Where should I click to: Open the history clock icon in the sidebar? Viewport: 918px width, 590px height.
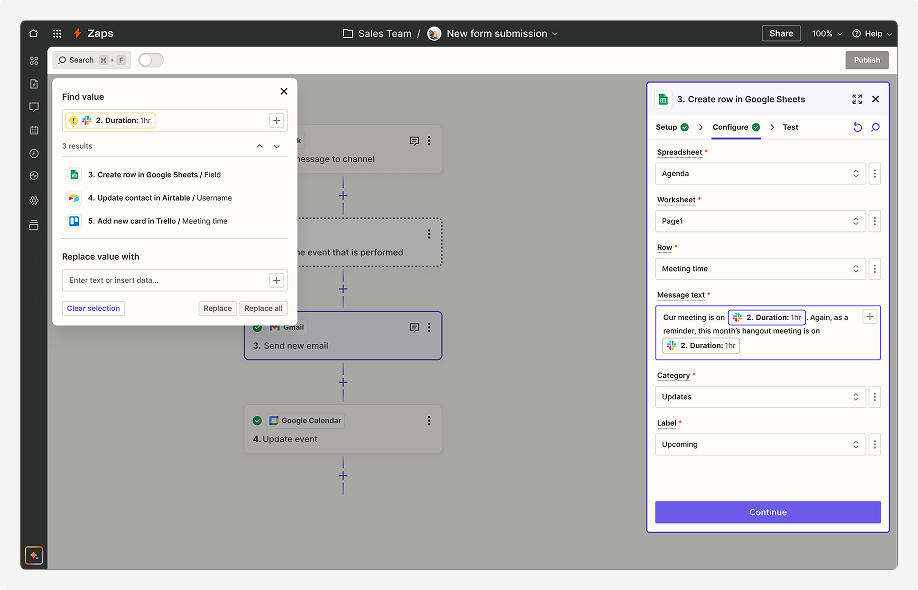coord(34,153)
